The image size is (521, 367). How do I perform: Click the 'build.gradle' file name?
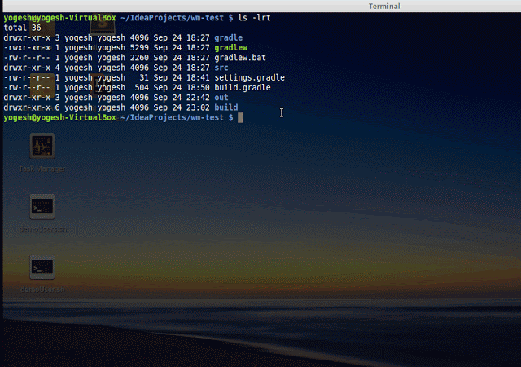point(243,87)
